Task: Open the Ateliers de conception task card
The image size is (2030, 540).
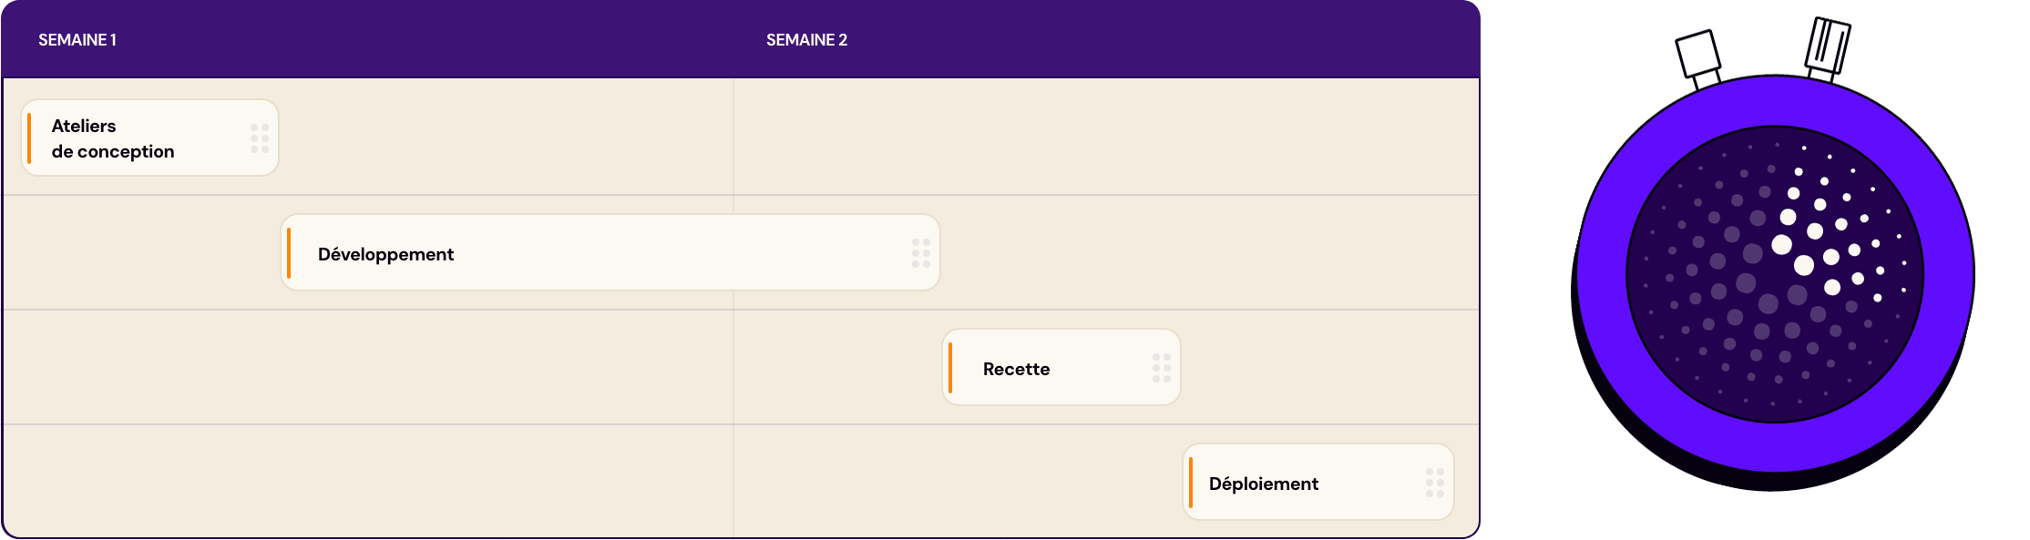Action: [x=150, y=138]
